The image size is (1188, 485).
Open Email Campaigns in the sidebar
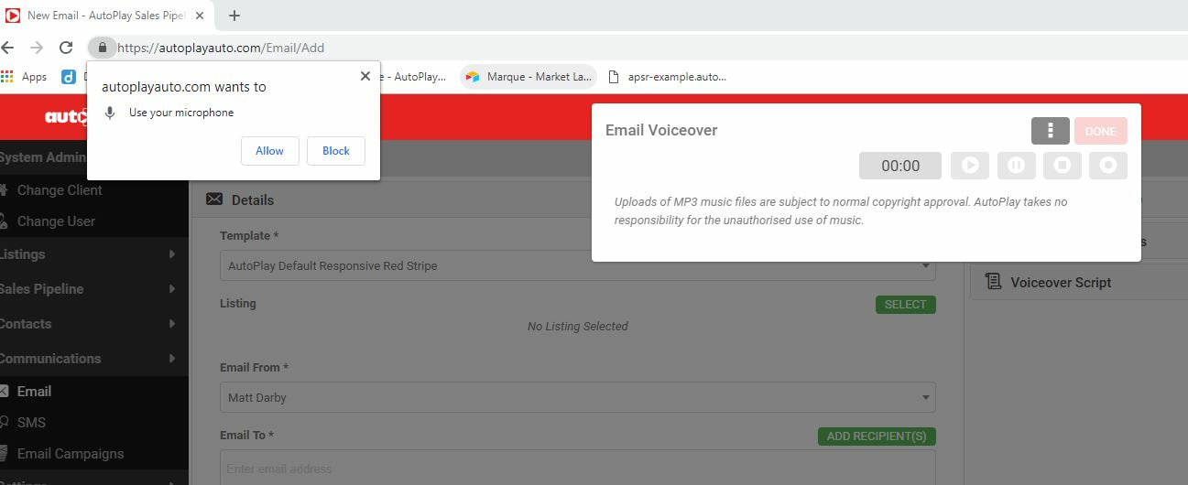coord(71,454)
